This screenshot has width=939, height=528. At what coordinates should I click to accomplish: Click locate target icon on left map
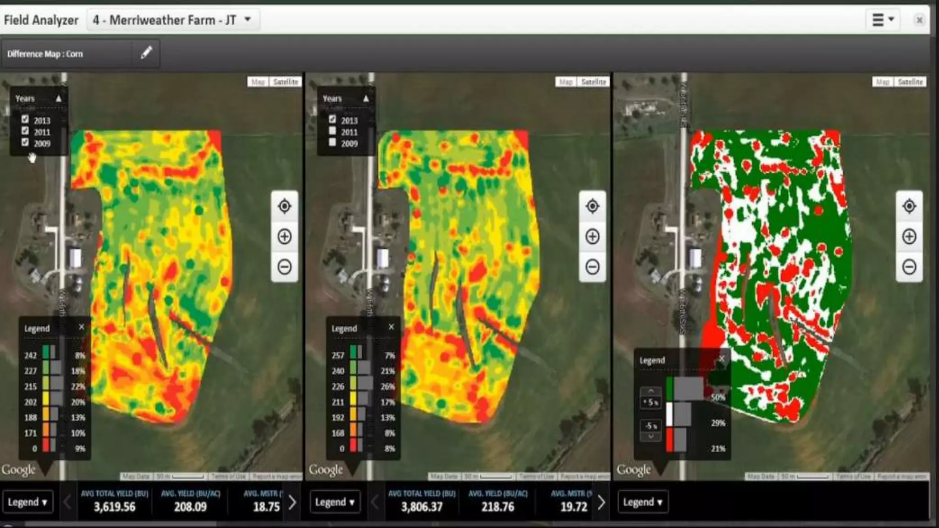pyautogui.click(x=284, y=206)
